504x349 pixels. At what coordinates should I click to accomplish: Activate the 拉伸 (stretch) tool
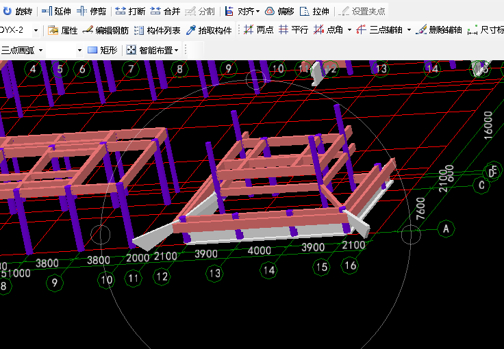coord(314,12)
